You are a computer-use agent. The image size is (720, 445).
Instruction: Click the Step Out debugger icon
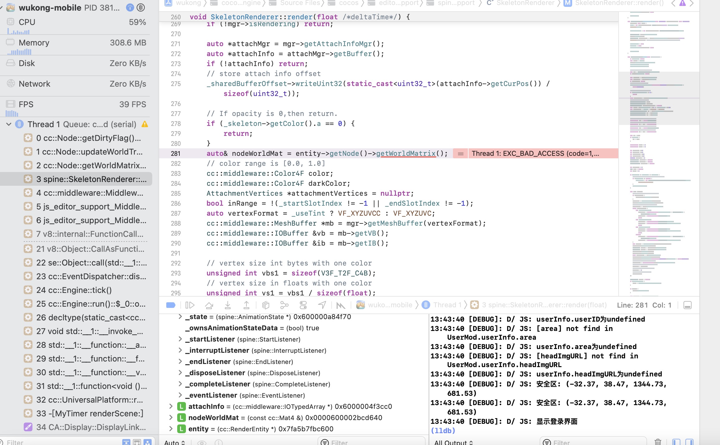click(246, 305)
